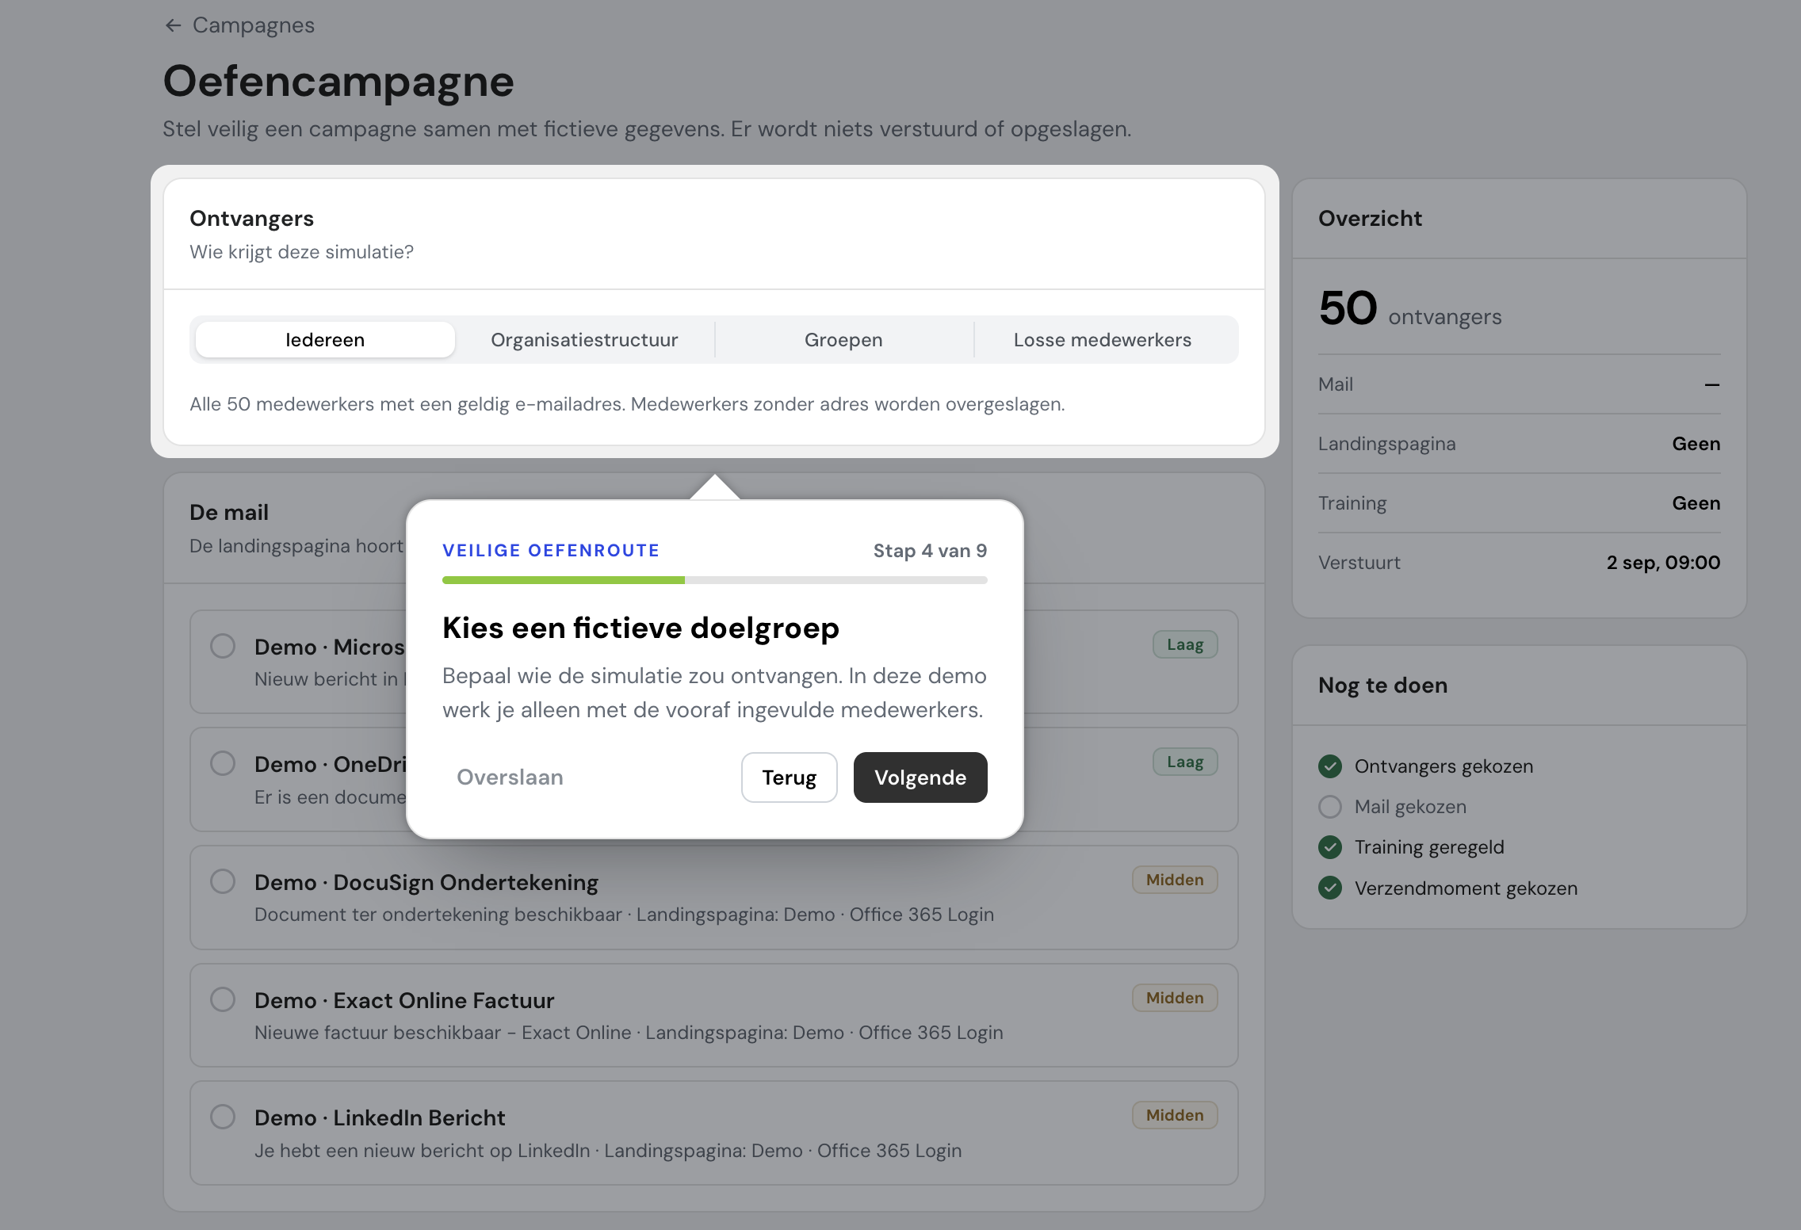Select the DocuSign Ondertekening radio button
Viewport: 1801px width, 1230px height.
coord(223,881)
